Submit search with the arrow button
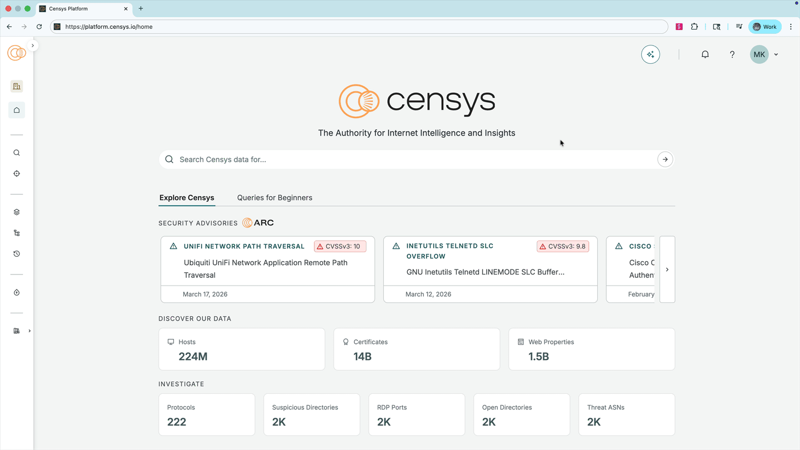800x450 pixels. (x=665, y=159)
